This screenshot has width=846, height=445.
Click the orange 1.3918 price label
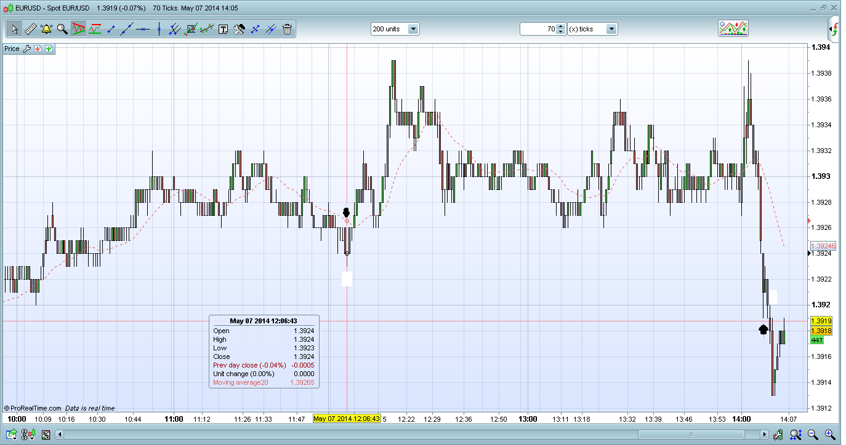(821, 331)
